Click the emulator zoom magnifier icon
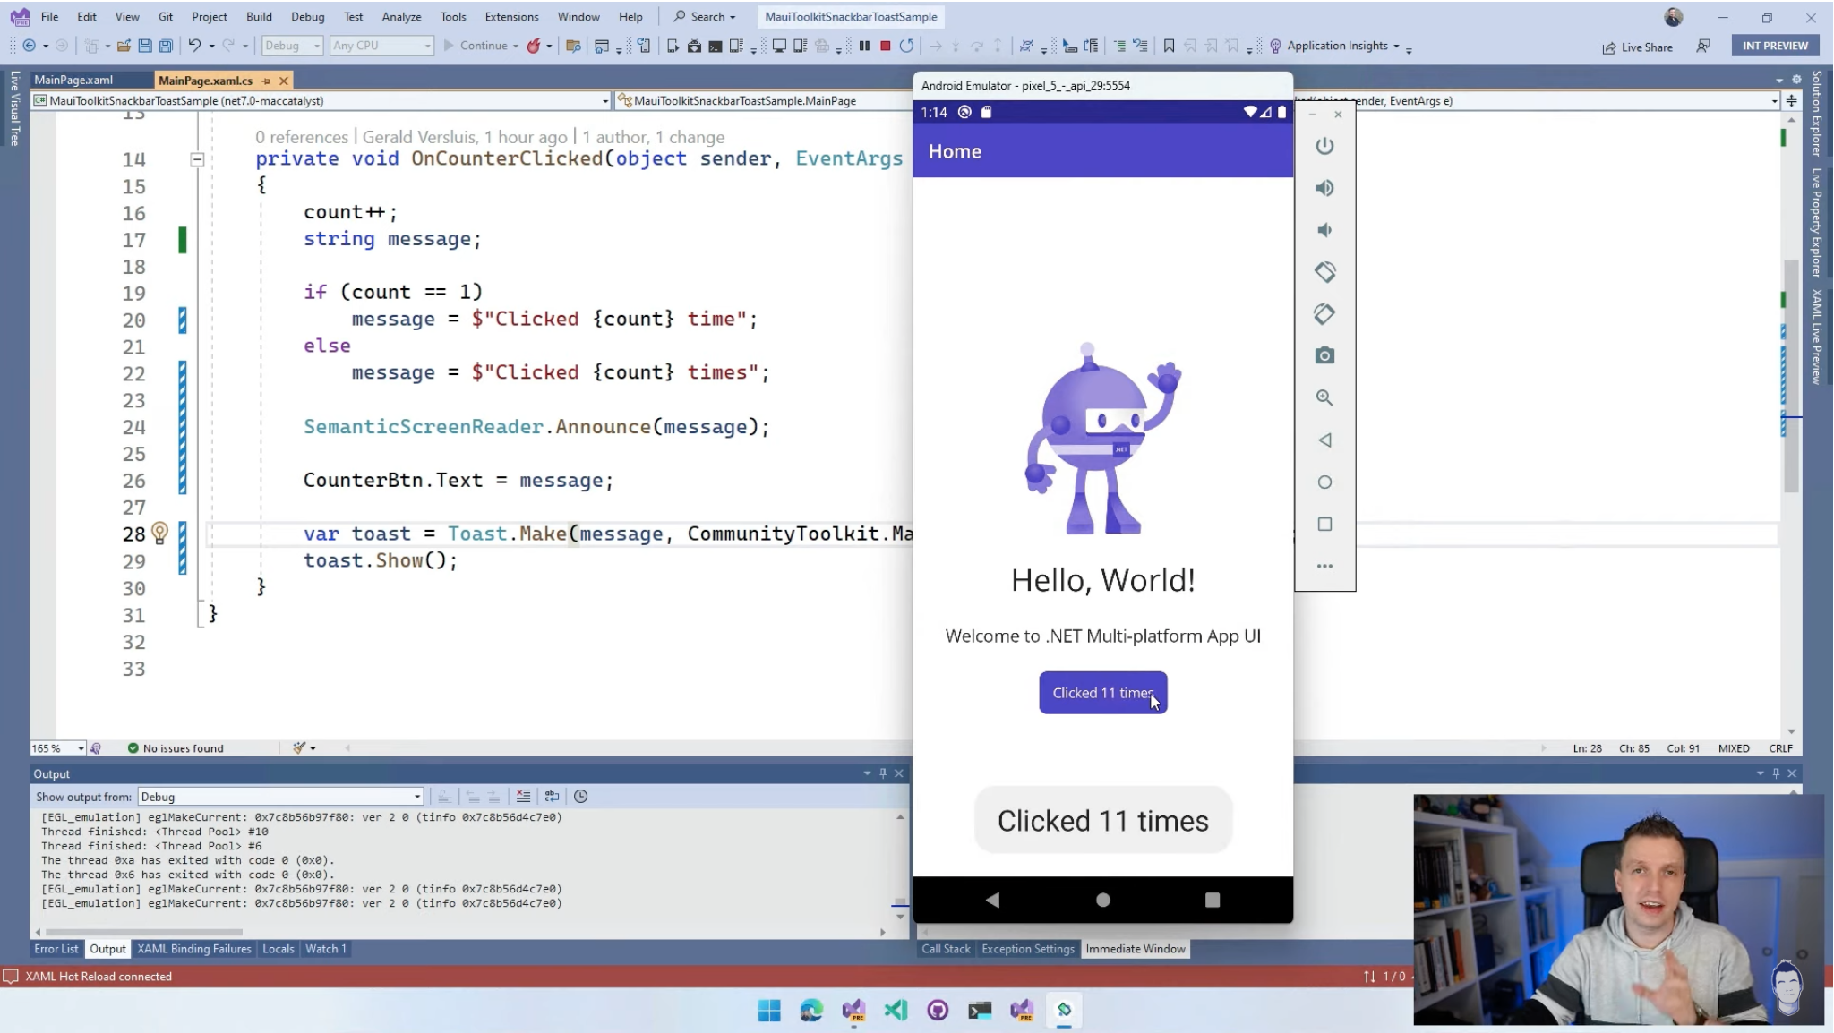Viewport: 1834px width, 1033px height. click(1324, 397)
